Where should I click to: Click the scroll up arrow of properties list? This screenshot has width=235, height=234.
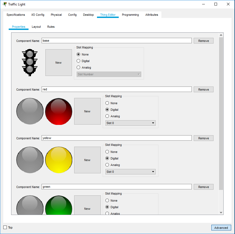tap(221, 35)
